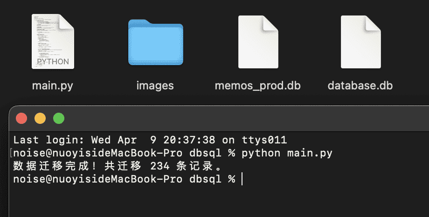
Task: Click the main.py filename label
Action: [53, 86]
